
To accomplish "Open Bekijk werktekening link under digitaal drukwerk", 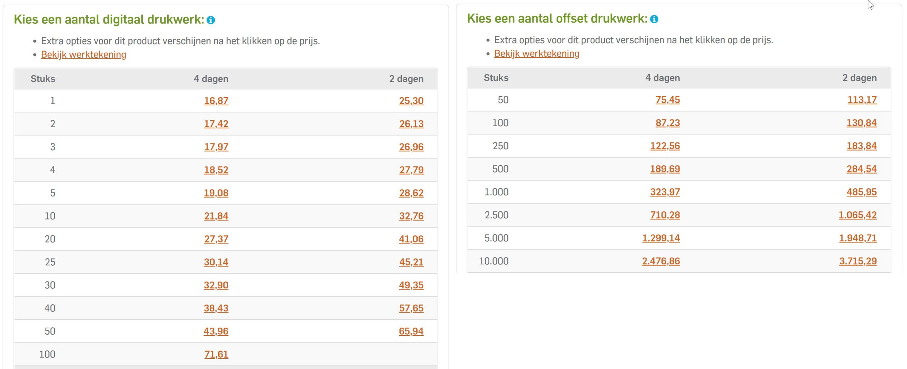I will click(84, 54).
